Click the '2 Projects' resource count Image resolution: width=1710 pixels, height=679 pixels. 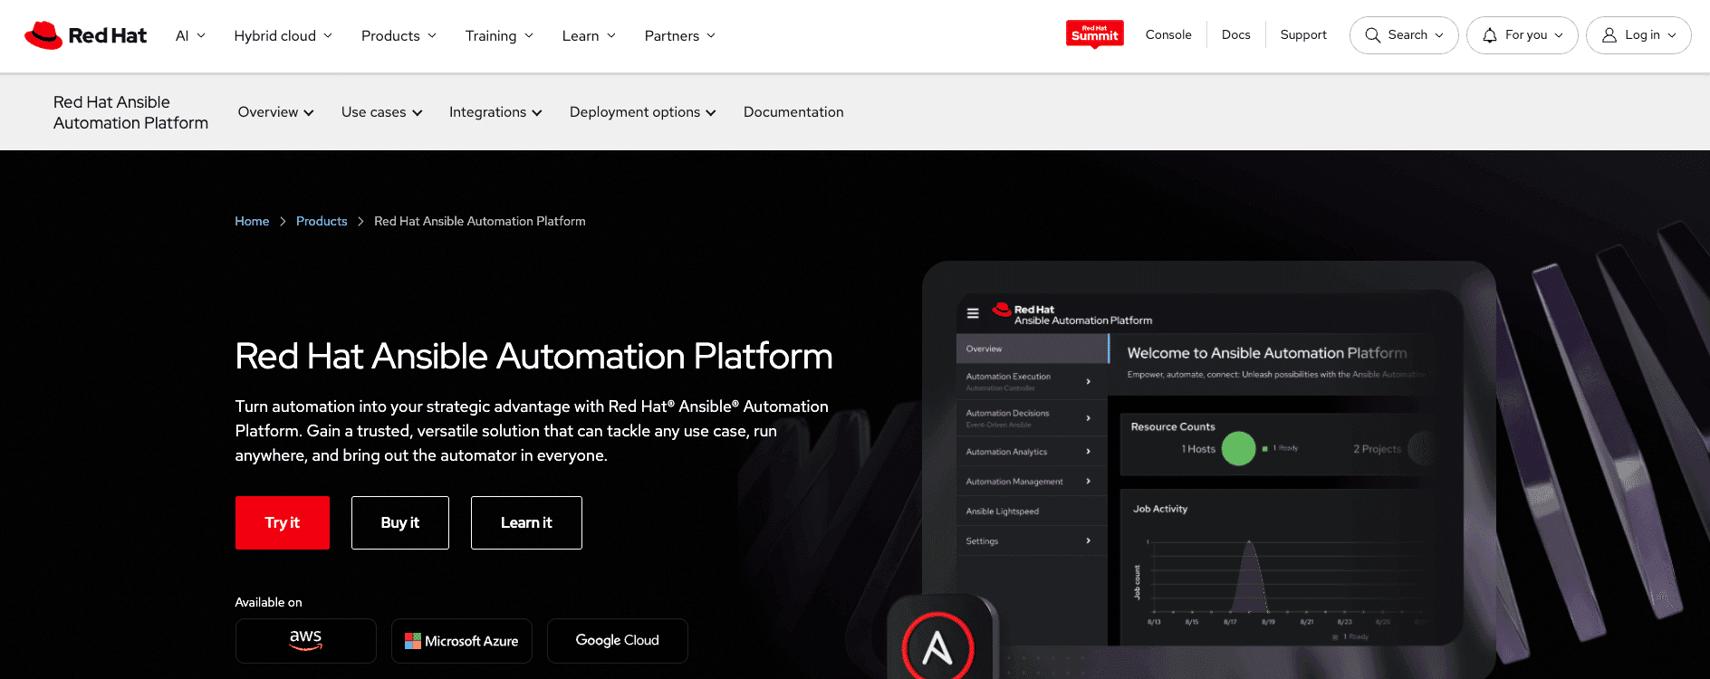coord(1377,449)
